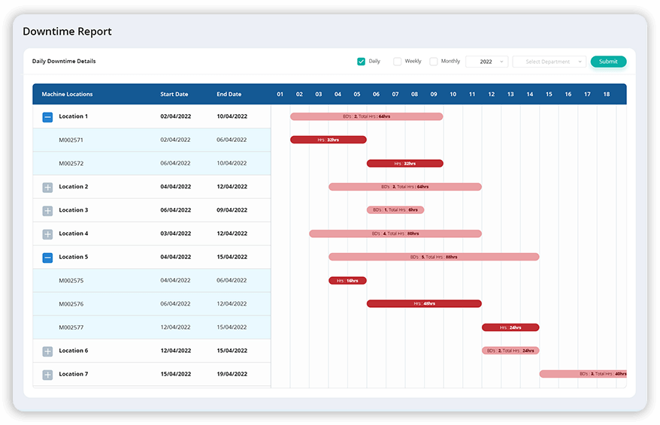Uncheck the Daily checkbox

pos(361,62)
